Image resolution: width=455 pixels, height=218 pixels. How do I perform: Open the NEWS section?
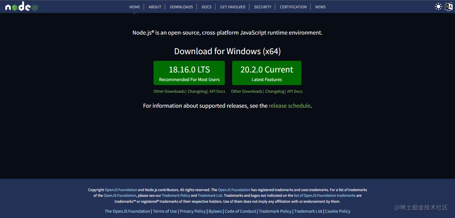(320, 7)
